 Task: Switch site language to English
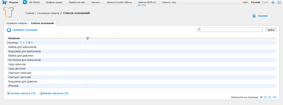tap(265, 2)
